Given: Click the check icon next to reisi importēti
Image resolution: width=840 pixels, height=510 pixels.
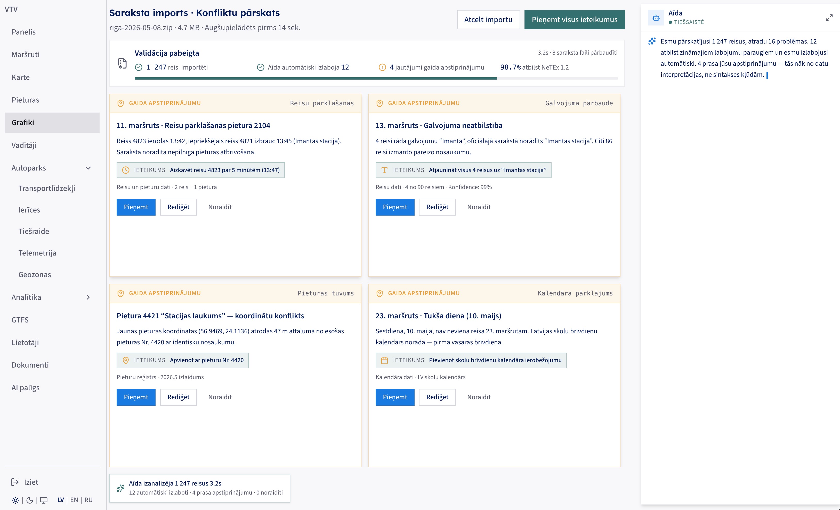Looking at the screenshot, I should coord(138,67).
